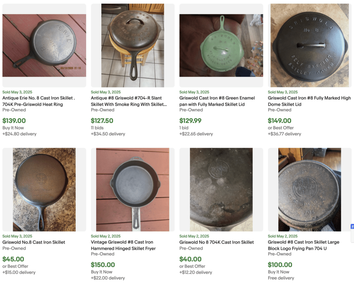
Task: Open the blue feedback tab on the right edge
Action: [x=352, y=226]
